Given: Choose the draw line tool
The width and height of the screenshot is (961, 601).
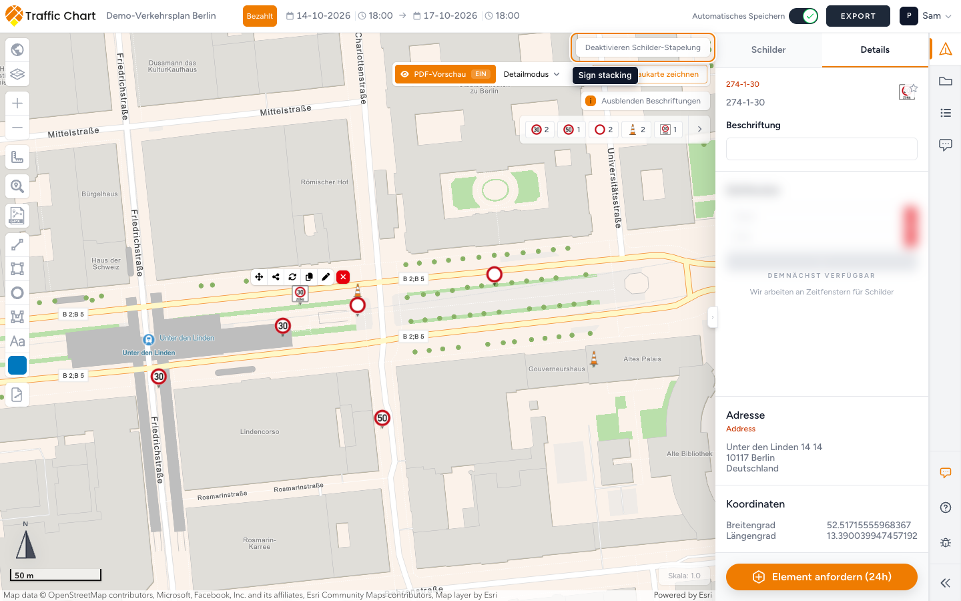Looking at the screenshot, I should coord(17,245).
